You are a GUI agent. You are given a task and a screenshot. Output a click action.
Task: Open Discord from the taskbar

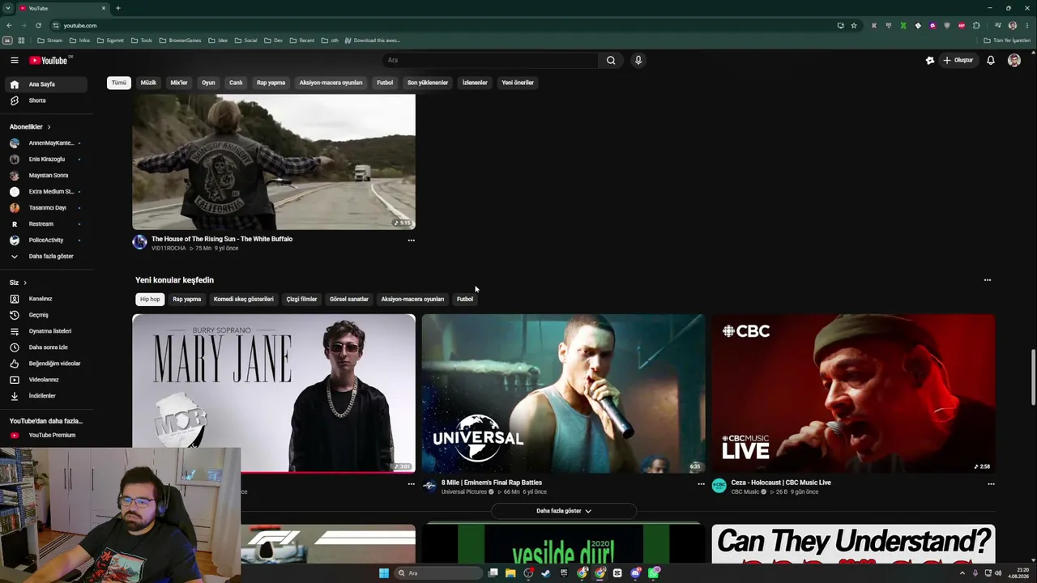pos(635,573)
